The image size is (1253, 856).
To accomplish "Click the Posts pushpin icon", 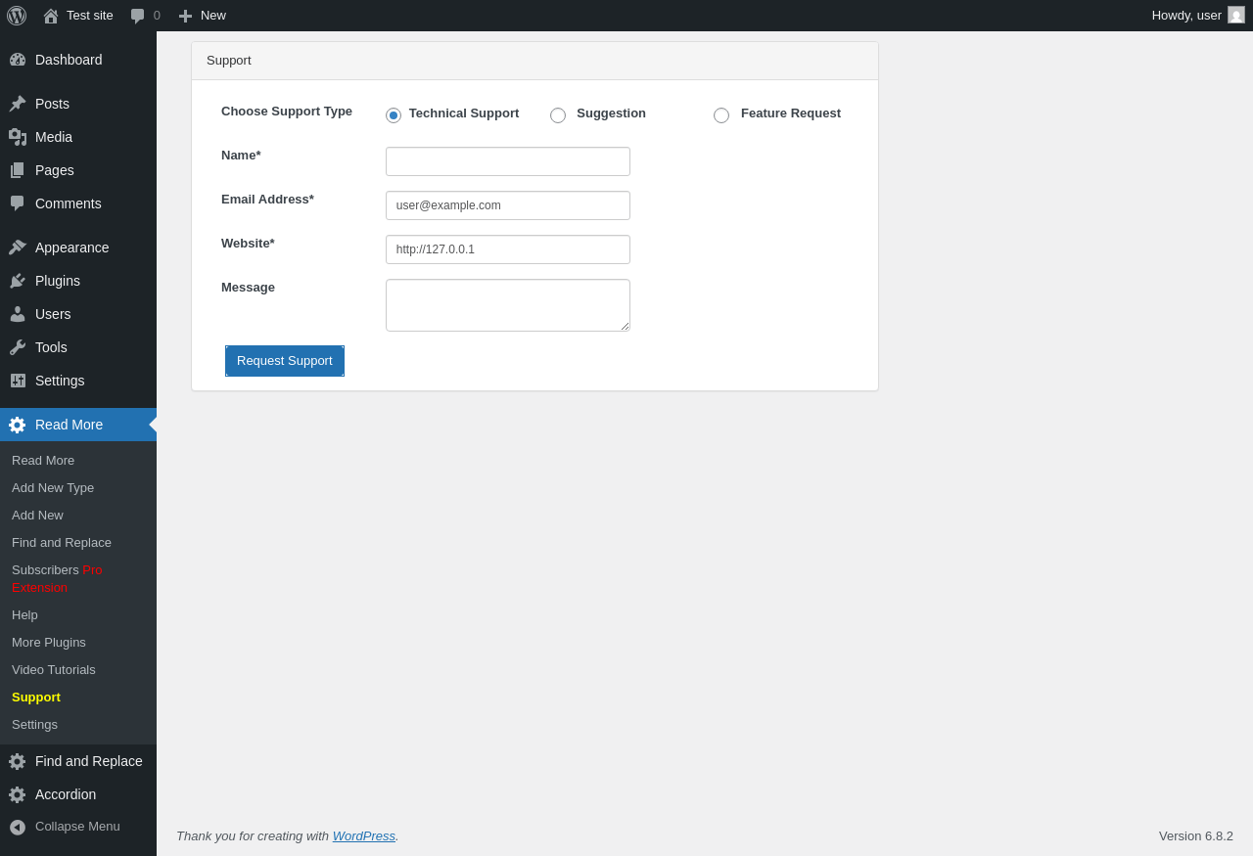I will point(18,104).
